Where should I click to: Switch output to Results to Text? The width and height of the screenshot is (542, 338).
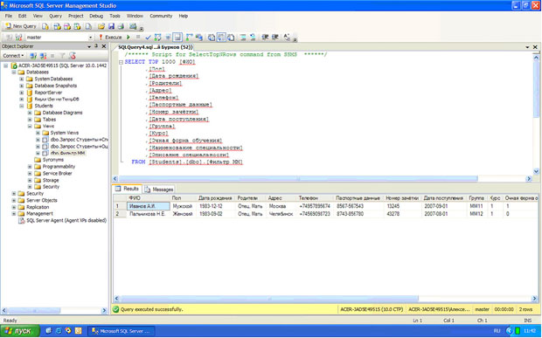click(211, 38)
